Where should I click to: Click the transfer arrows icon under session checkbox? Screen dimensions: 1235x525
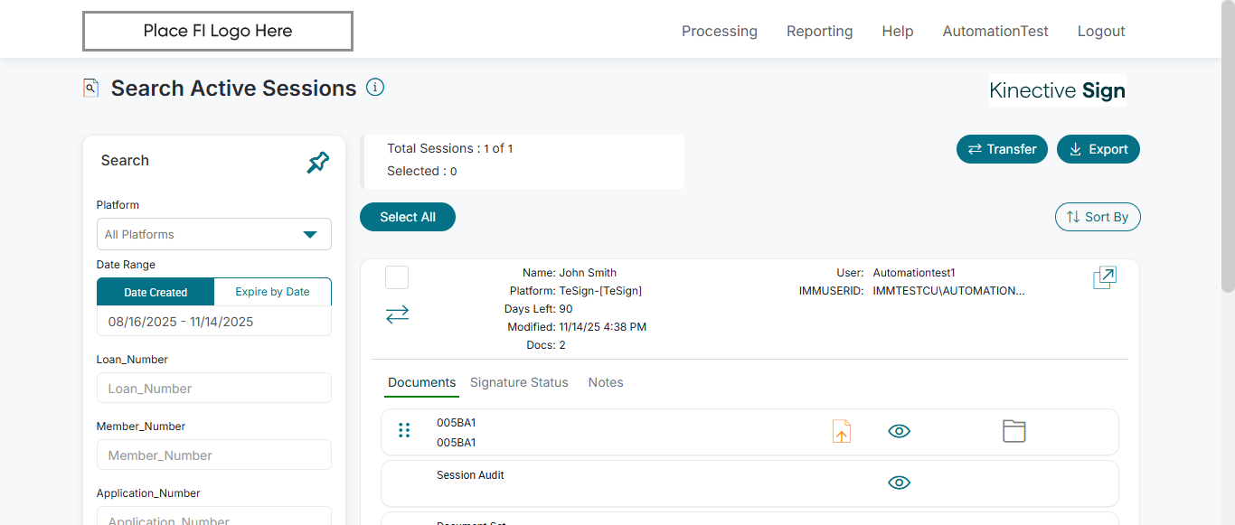tap(397, 314)
